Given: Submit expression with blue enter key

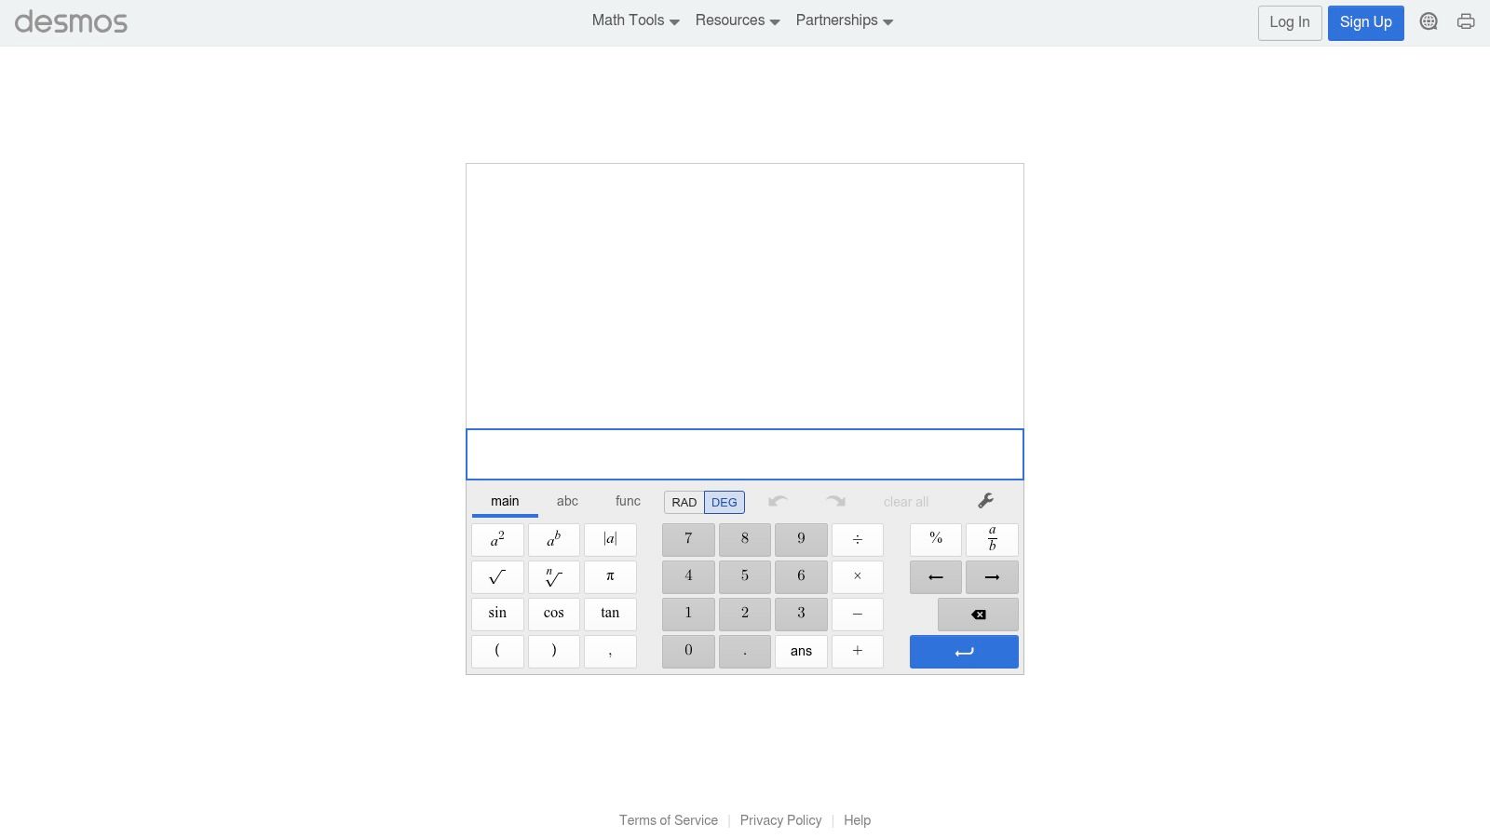Looking at the screenshot, I should 964,652.
